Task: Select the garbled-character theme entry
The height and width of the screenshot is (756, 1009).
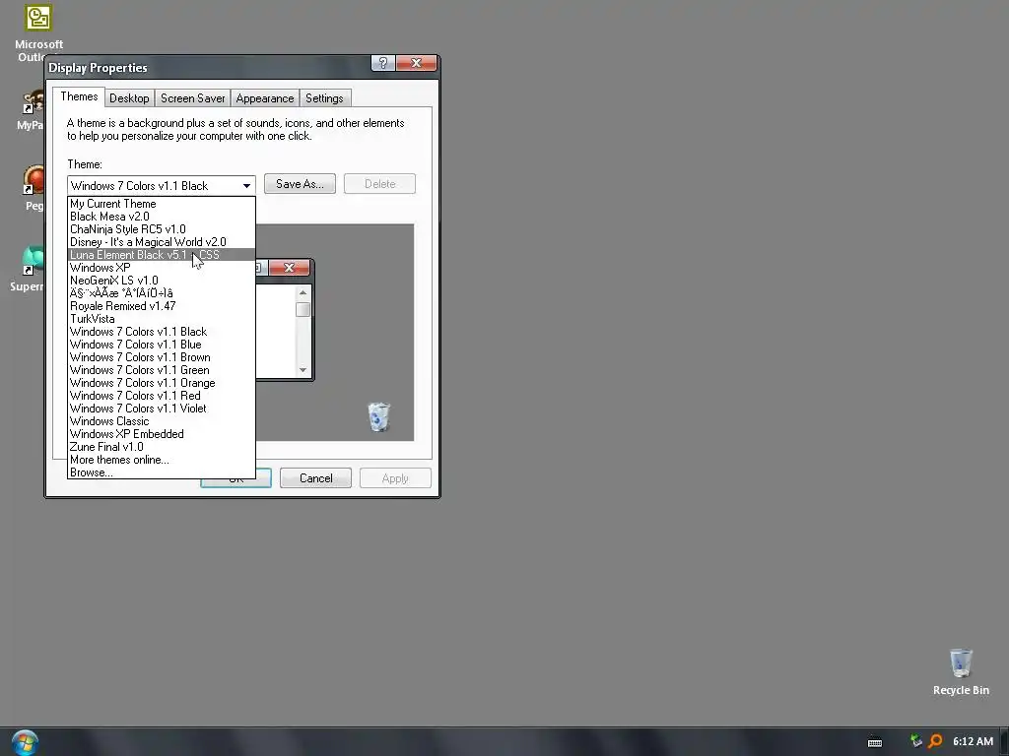Action: pyautogui.click(x=162, y=293)
